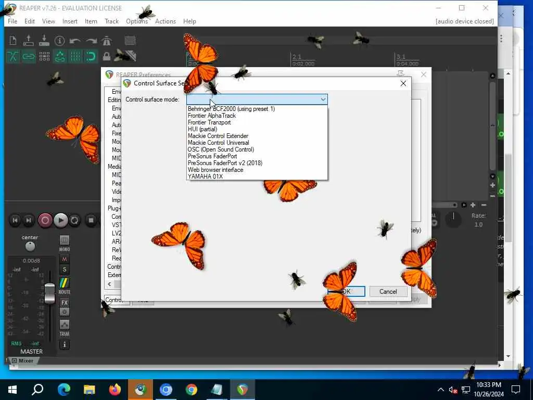Toggle auto-crossfade icon in toolbar

(x=13, y=56)
